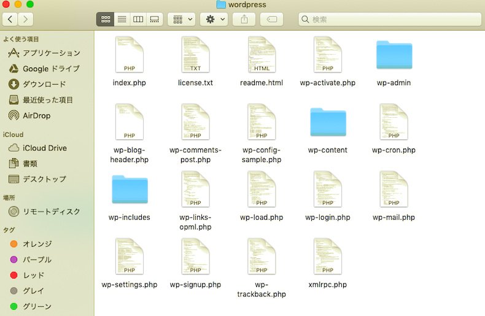
Task: Click the iCloud sidebar heading
Action: [13, 135]
